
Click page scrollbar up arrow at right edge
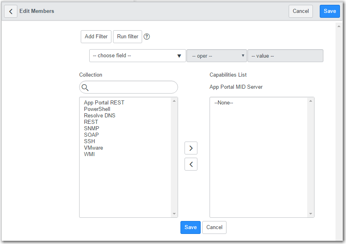pos(339,26)
